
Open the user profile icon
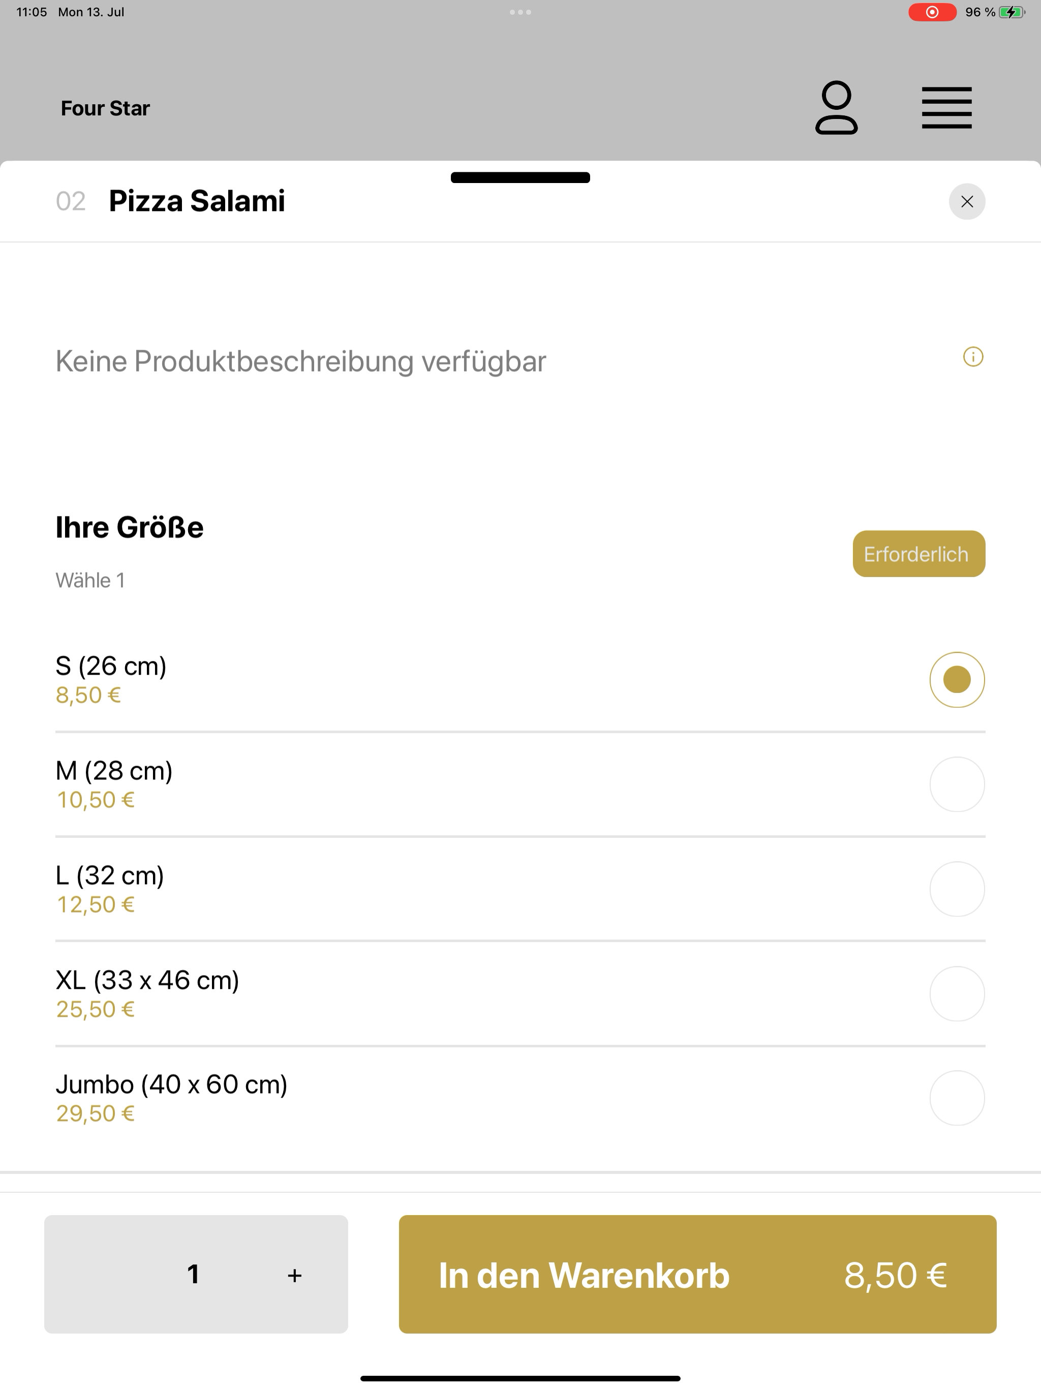point(836,107)
